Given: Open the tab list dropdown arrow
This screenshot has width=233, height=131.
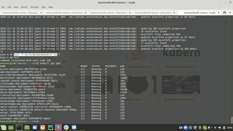Looking at the screenshot, I should (230, 13).
